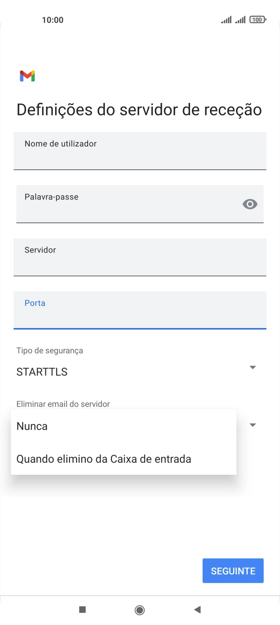Show the password with the eye icon

coord(250,204)
